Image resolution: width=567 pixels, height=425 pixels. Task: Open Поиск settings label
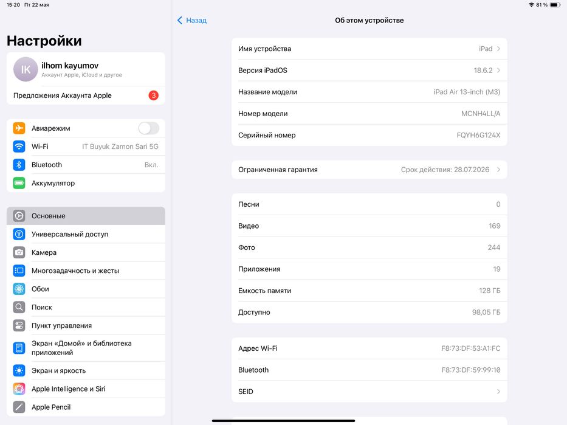pyautogui.click(x=41, y=307)
